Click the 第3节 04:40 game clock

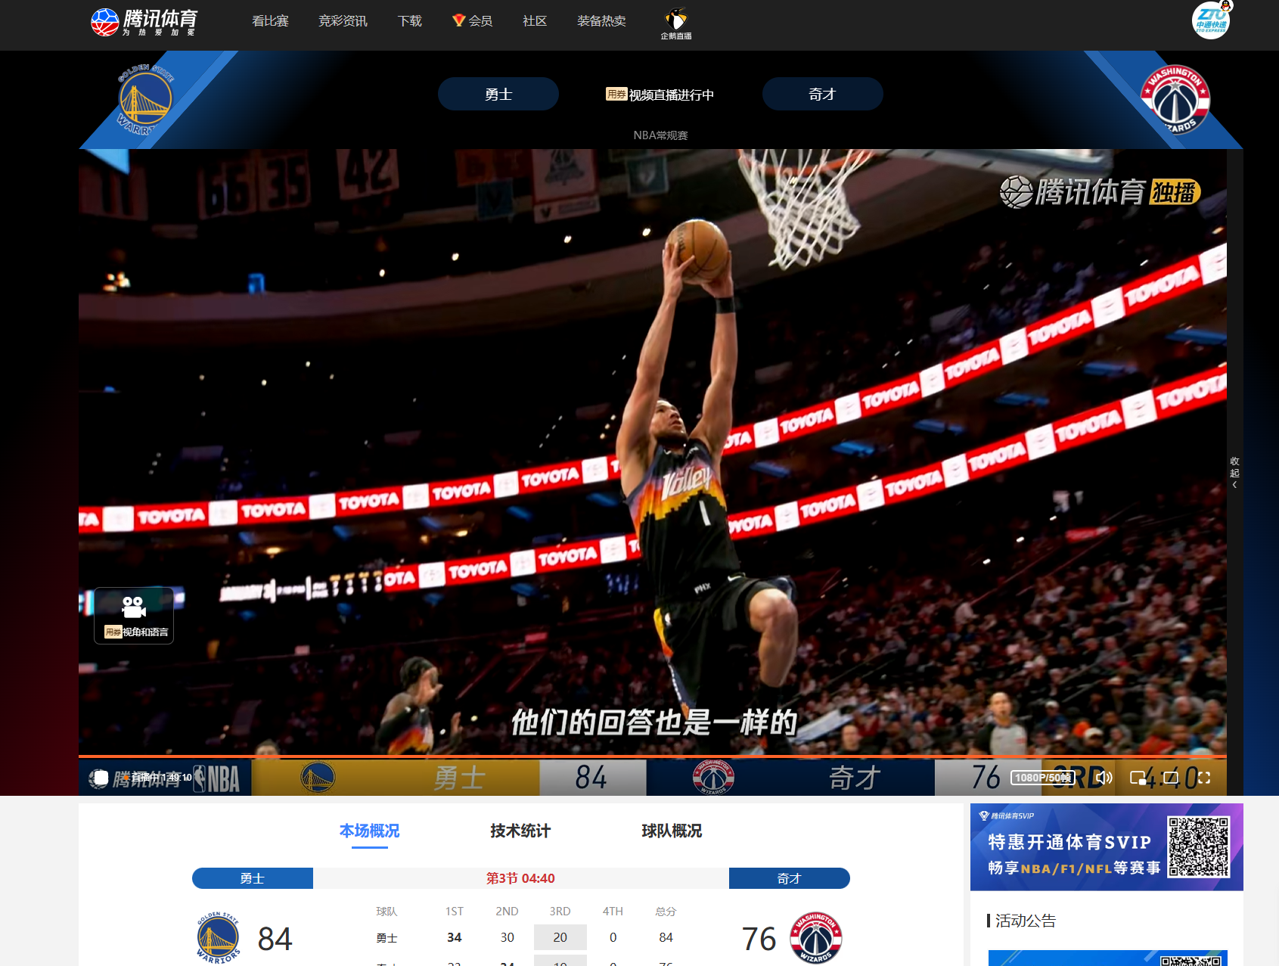point(520,878)
